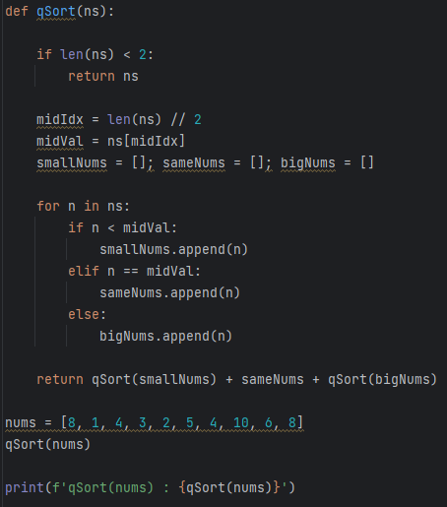This screenshot has width=447, height=507.
Task: Click the qSort function name in definition
Action: (x=56, y=12)
